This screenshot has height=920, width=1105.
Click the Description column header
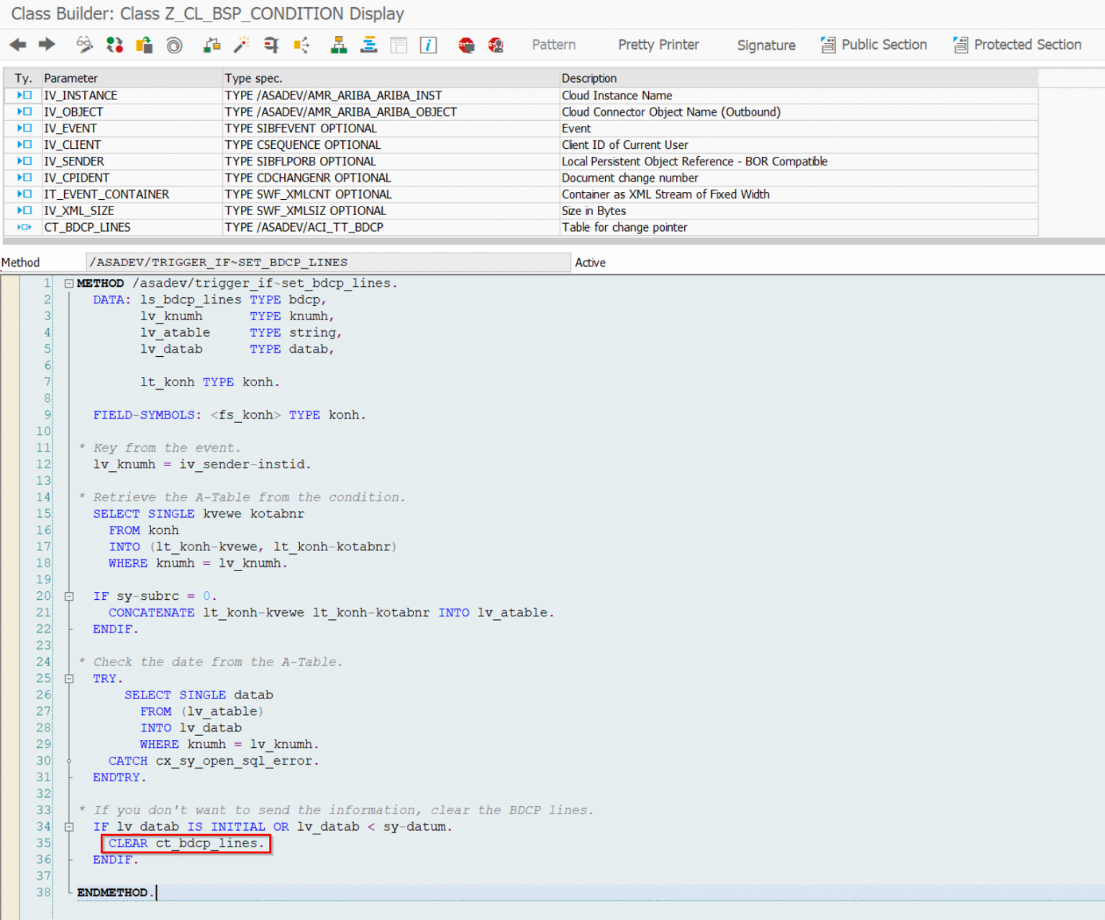coord(589,78)
